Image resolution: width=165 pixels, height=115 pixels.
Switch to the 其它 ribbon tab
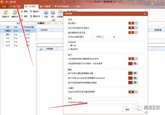[77, 7]
